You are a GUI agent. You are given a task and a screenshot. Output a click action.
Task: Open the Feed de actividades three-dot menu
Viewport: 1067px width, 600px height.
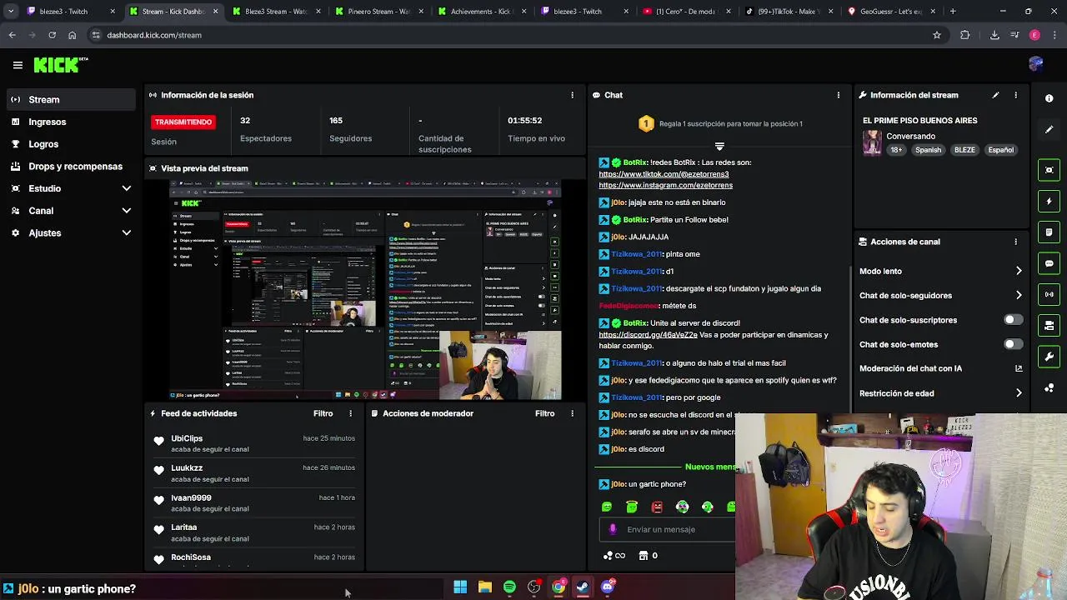coord(350,413)
